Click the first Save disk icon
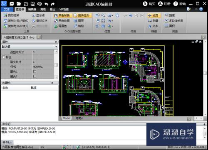The width and height of the screenshot is (208, 150). click(25, 4)
